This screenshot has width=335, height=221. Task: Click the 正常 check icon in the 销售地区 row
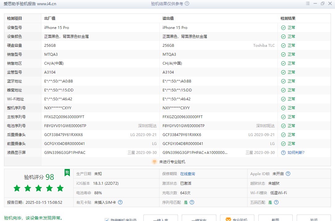(283, 63)
